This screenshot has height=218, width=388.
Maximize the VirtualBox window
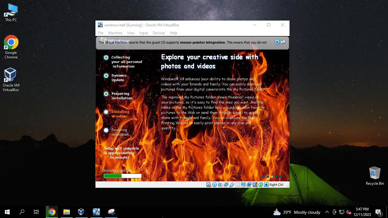click(x=269, y=25)
